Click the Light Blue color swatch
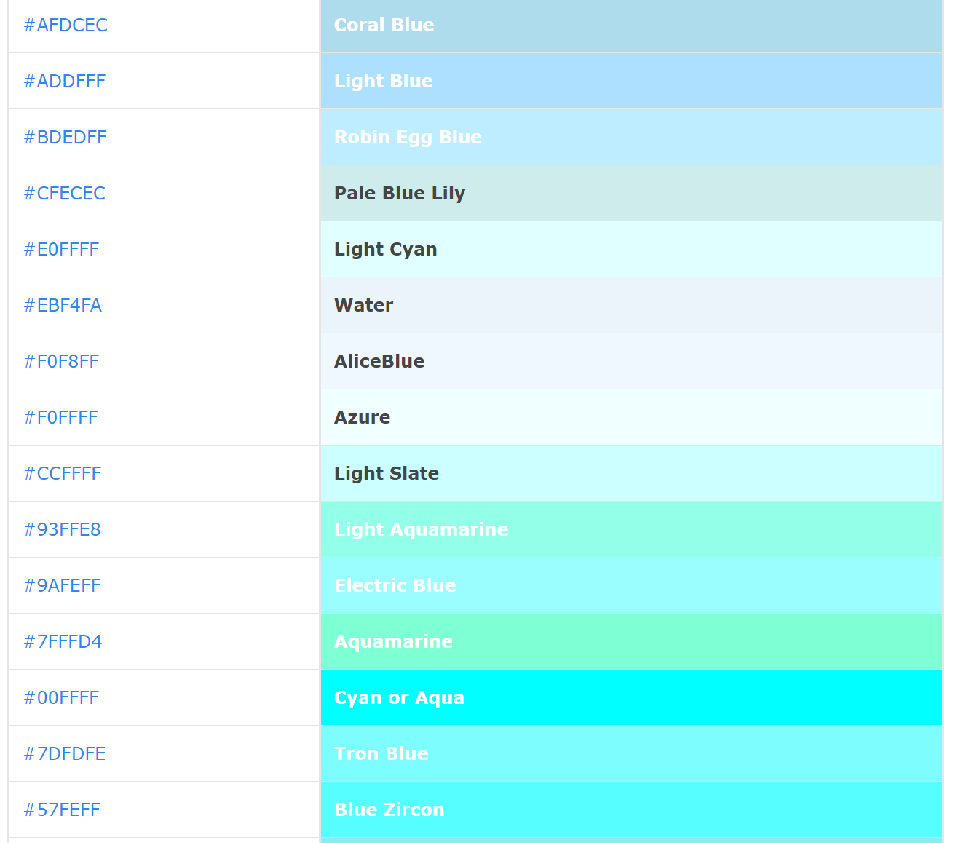The width and height of the screenshot is (977, 843). (x=630, y=82)
